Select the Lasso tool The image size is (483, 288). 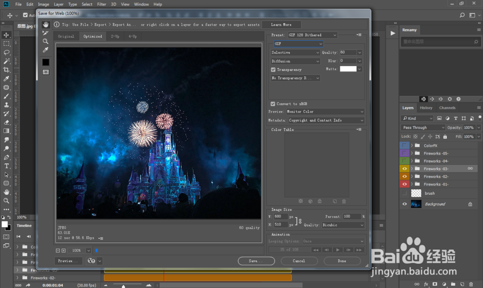(x=6, y=52)
